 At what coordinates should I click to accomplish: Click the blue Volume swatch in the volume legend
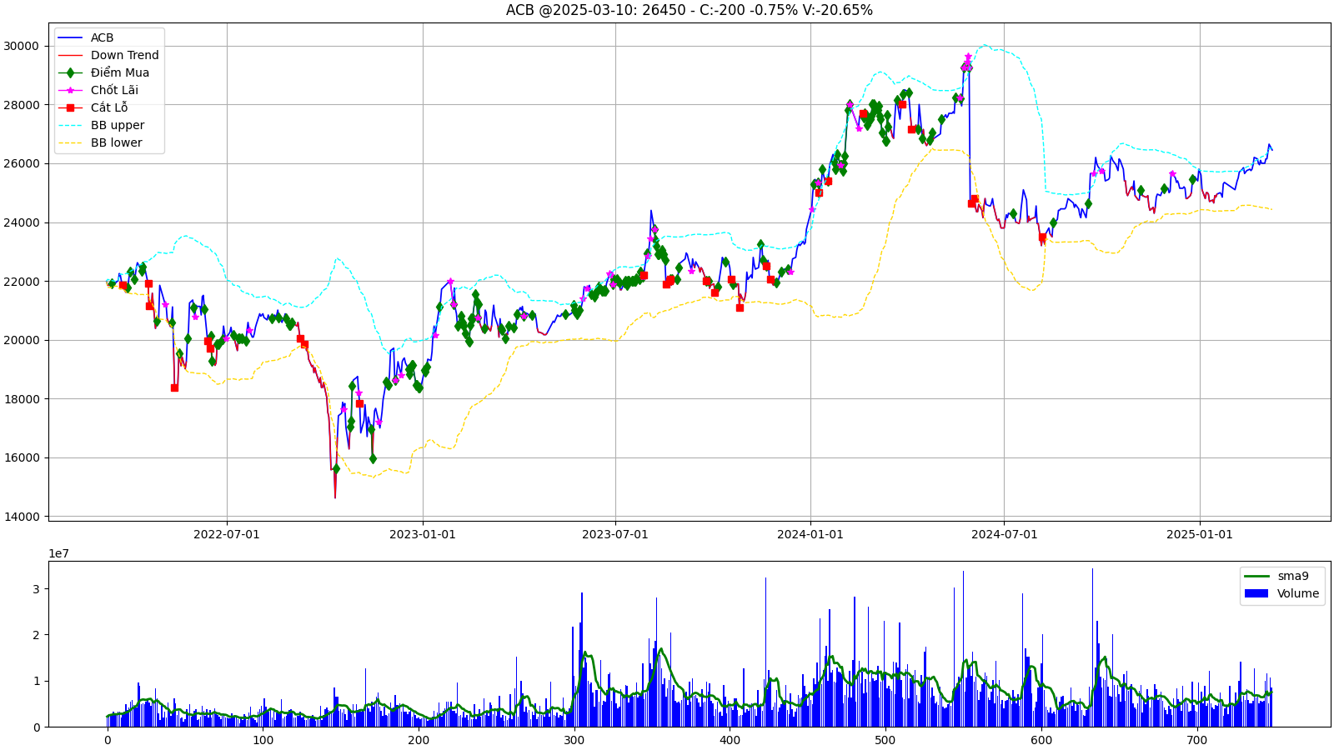tap(1256, 593)
